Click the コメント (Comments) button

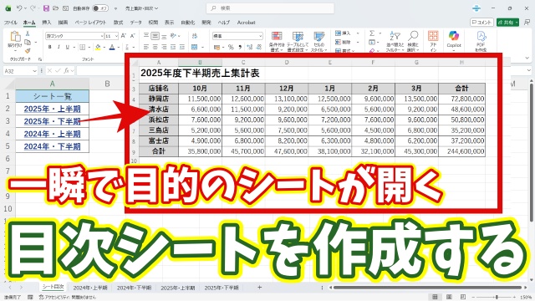click(x=481, y=23)
